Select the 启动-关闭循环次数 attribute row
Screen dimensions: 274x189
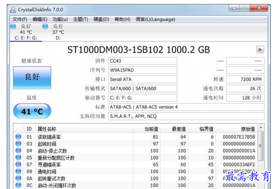pos(136,185)
